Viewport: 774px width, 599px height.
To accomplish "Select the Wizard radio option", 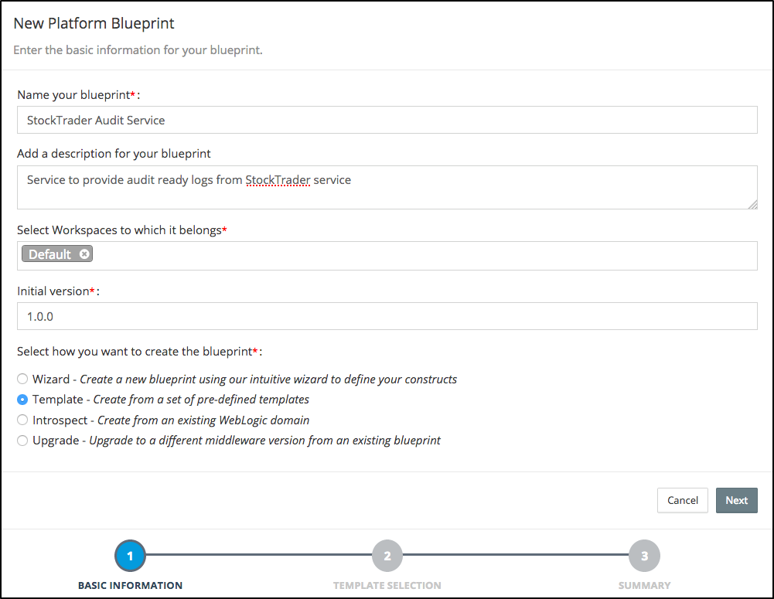I will (x=22, y=379).
